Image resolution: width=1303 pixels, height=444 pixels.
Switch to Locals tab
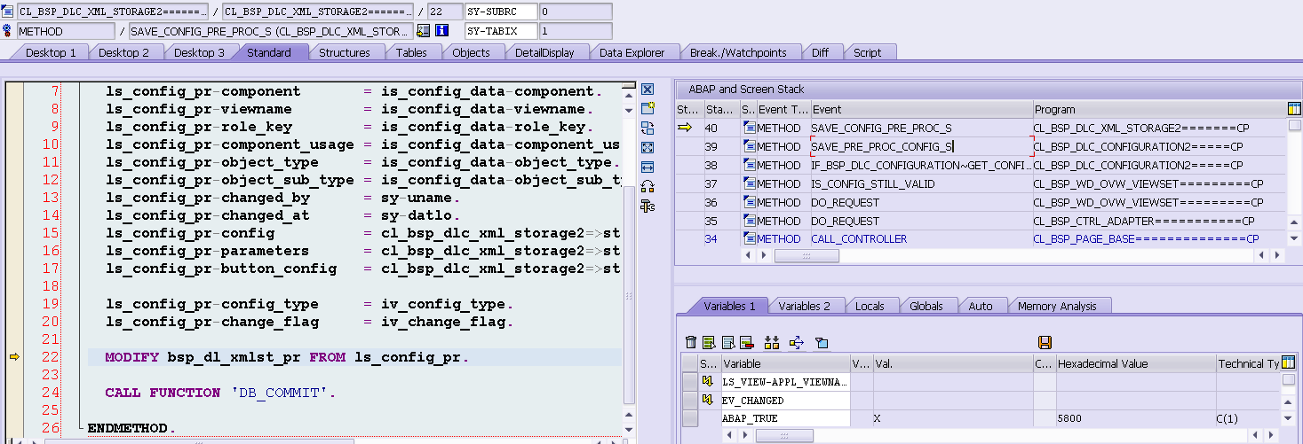point(870,306)
